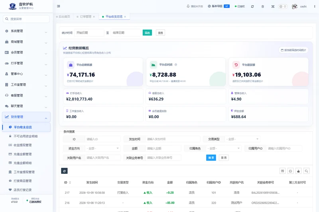319x212 pixels.
Task: Open 收益提现管理 in sidebar
Action: point(22,145)
